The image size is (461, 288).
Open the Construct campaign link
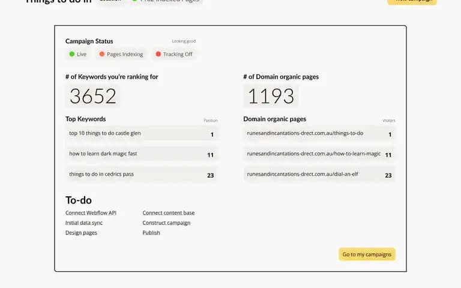click(x=166, y=223)
